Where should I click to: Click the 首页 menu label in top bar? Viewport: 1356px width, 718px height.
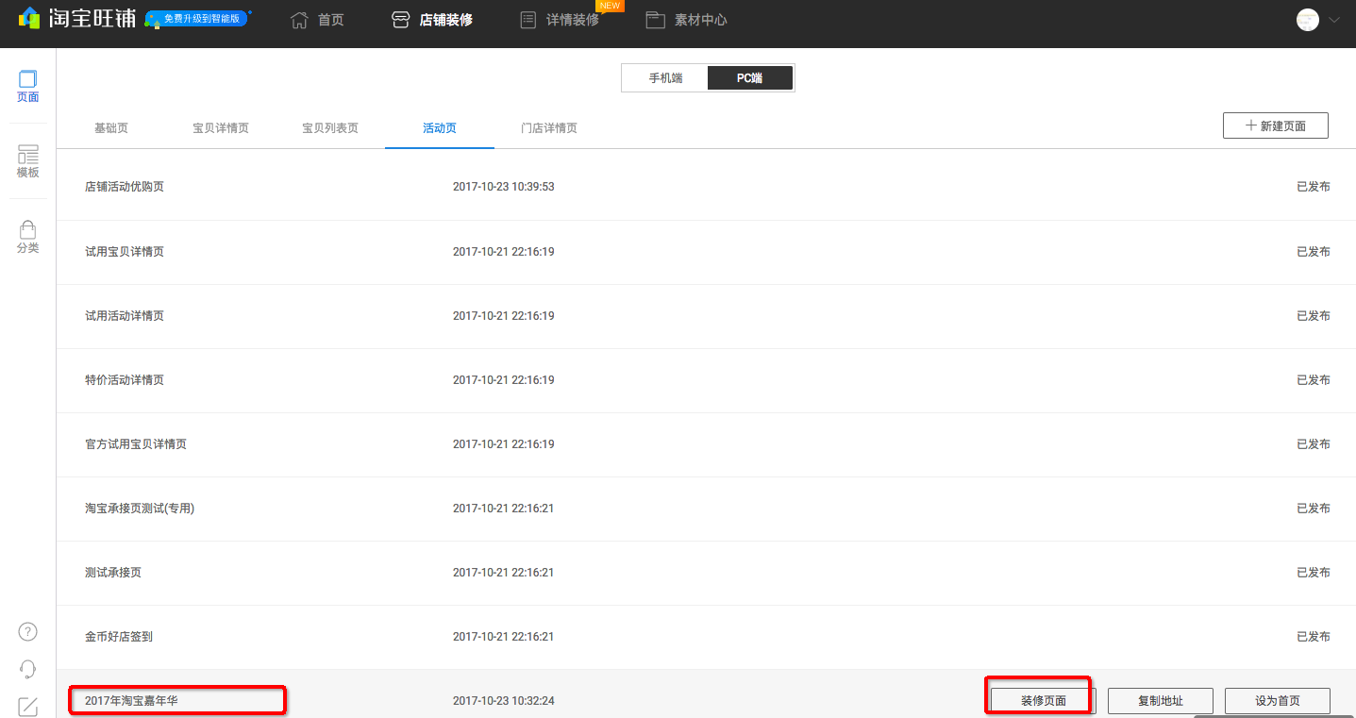[331, 20]
